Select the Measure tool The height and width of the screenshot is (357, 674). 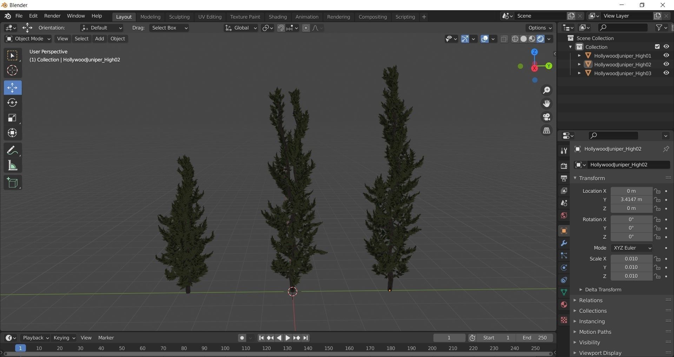[13, 165]
